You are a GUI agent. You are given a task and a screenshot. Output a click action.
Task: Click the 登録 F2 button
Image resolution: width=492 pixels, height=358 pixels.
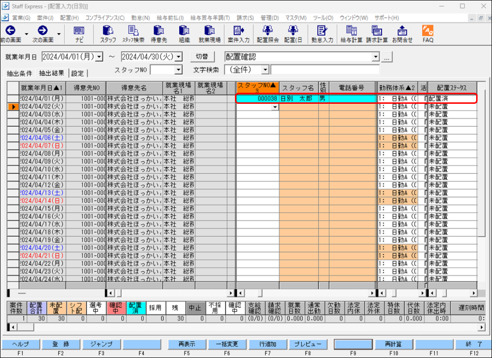61,344
